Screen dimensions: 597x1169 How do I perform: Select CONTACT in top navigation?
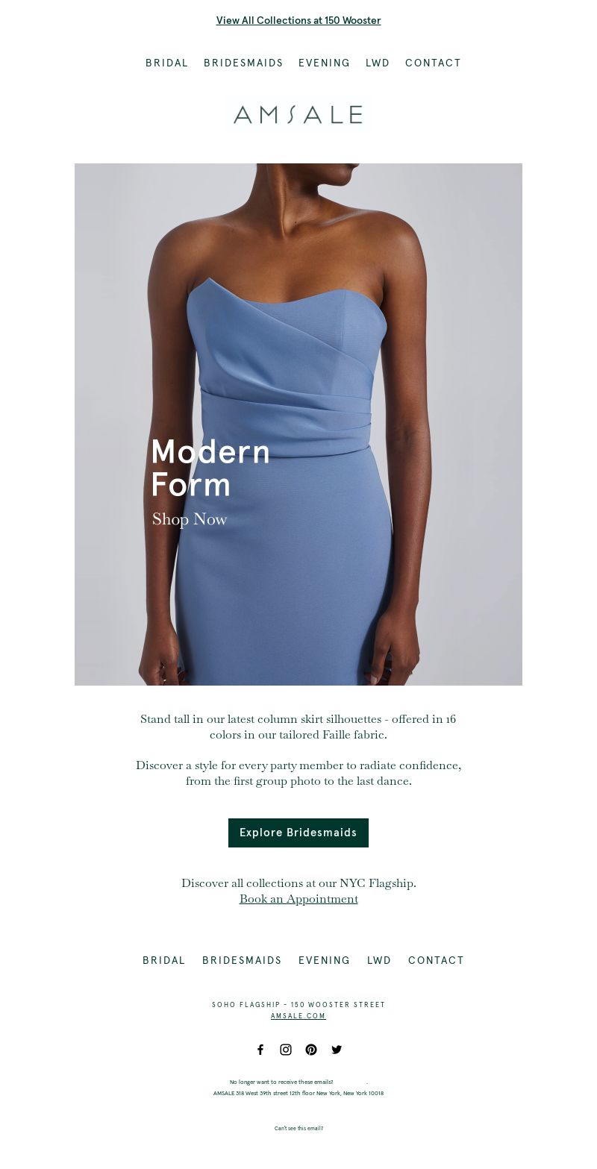(x=433, y=63)
